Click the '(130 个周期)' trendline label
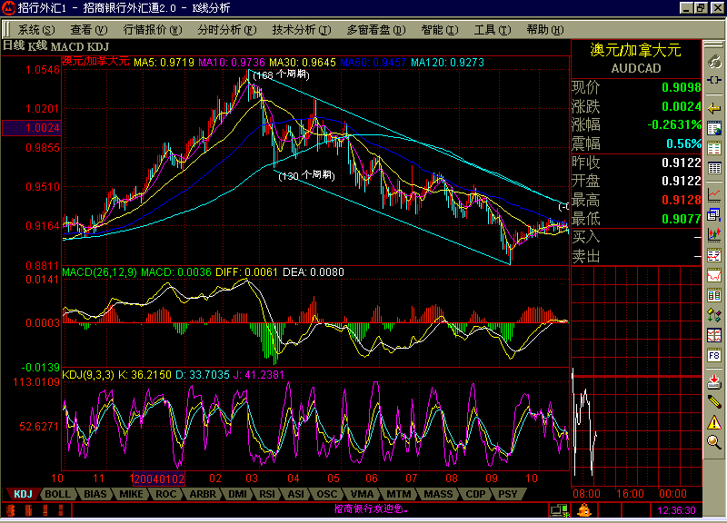This screenshot has width=727, height=523. pyautogui.click(x=306, y=175)
